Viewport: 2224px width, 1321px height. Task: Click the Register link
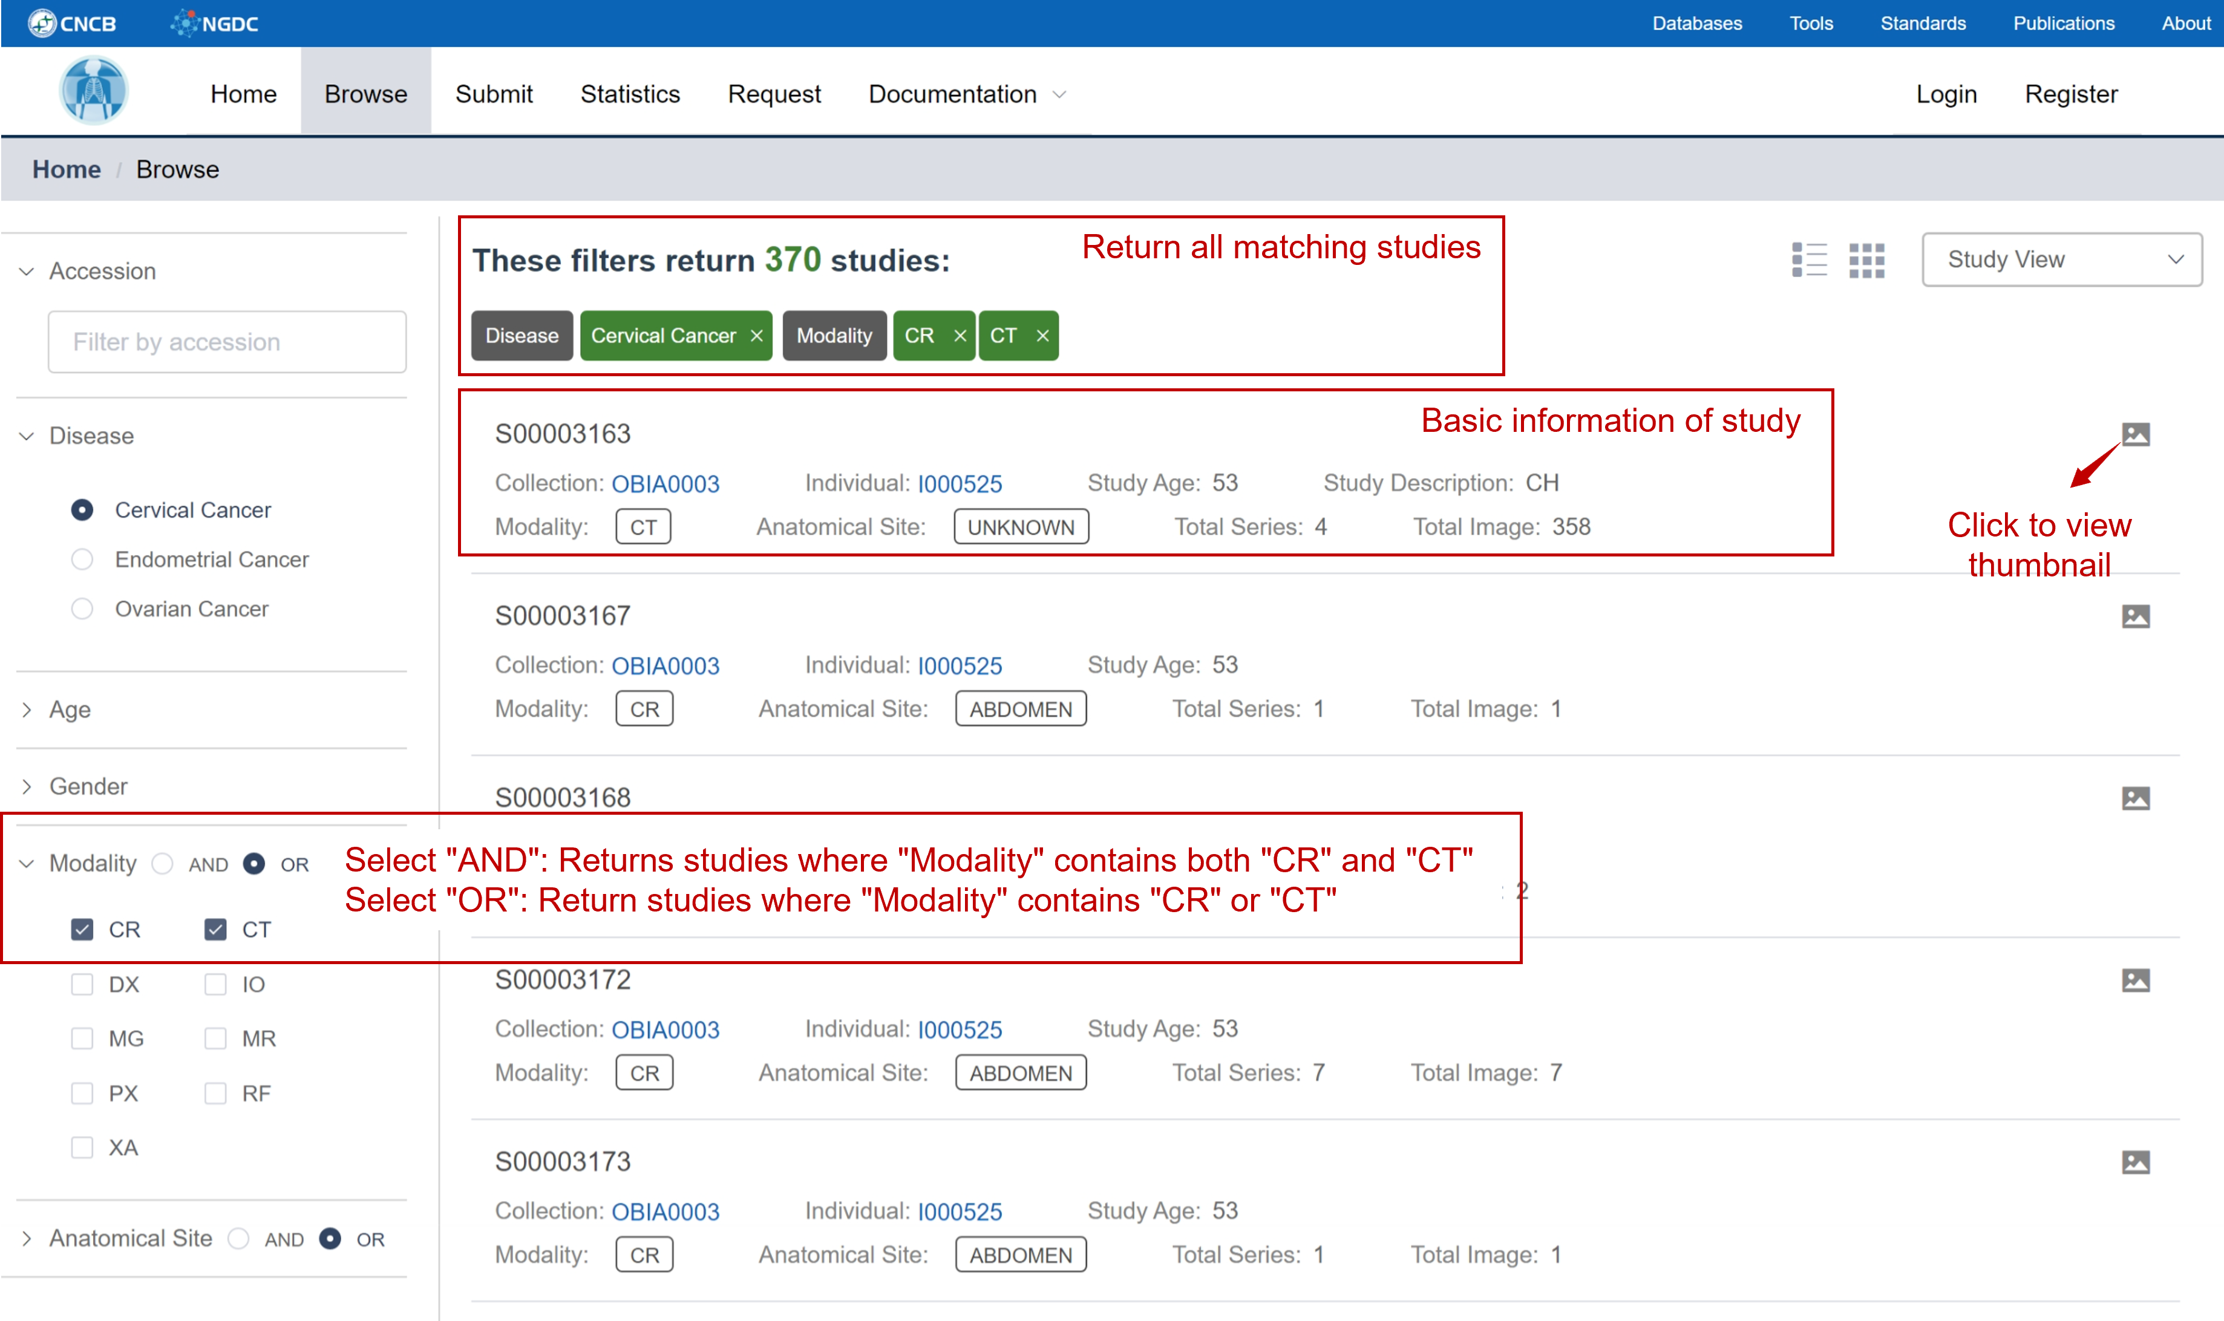point(2071,94)
